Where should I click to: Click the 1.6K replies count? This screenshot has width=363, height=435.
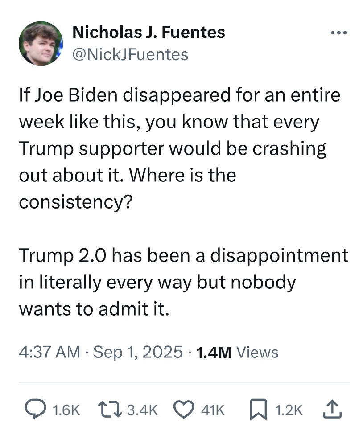tap(66, 410)
